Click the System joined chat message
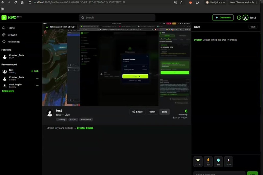263x175 pixels. [215, 40]
